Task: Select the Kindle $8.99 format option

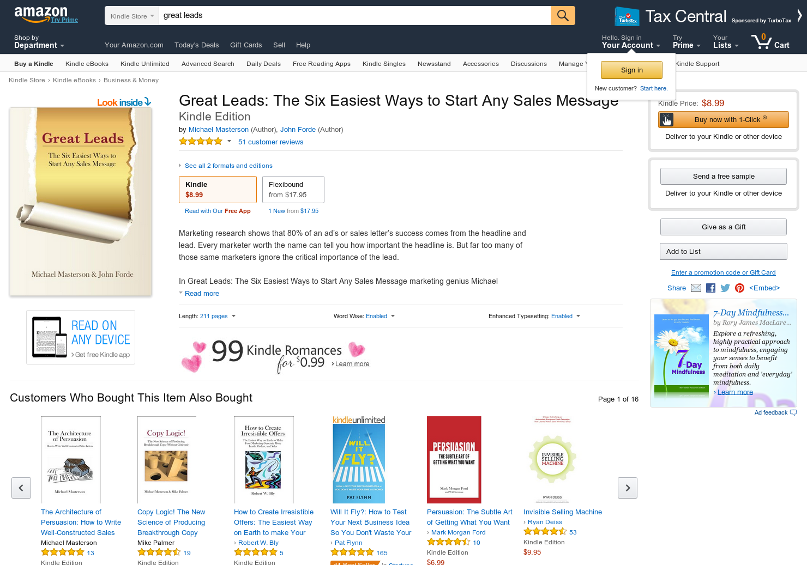Action: coord(218,190)
